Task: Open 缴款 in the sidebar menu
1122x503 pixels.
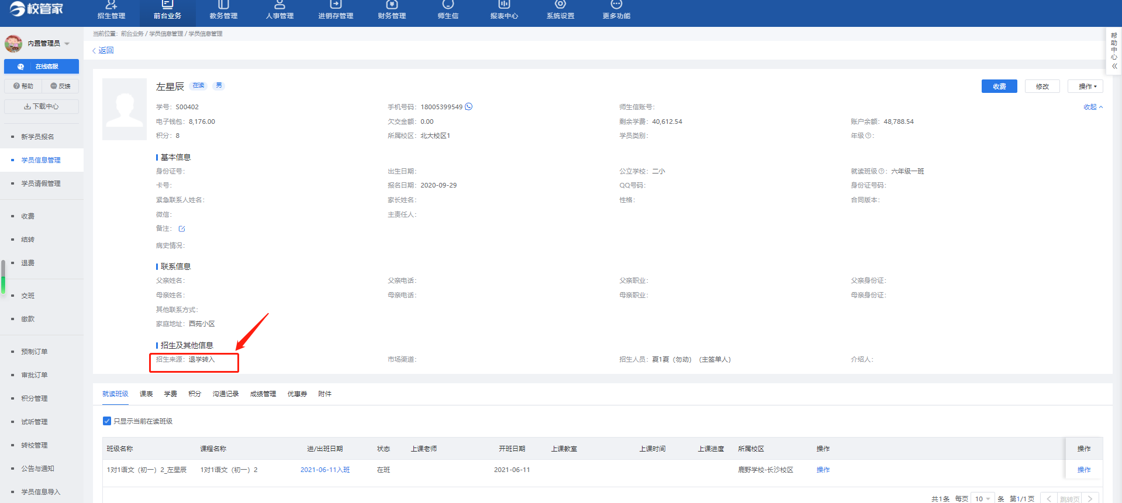Action: pyautogui.click(x=28, y=319)
